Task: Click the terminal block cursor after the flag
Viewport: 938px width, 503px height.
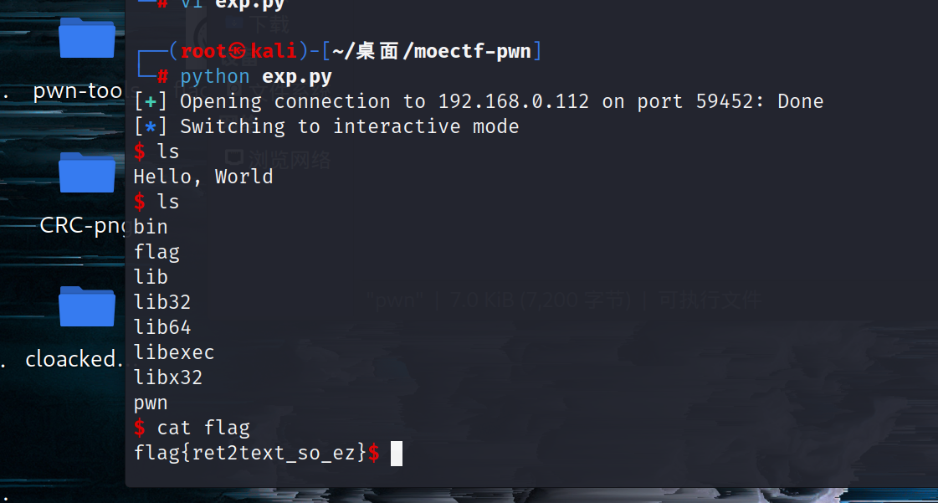Action: pyautogui.click(x=397, y=454)
